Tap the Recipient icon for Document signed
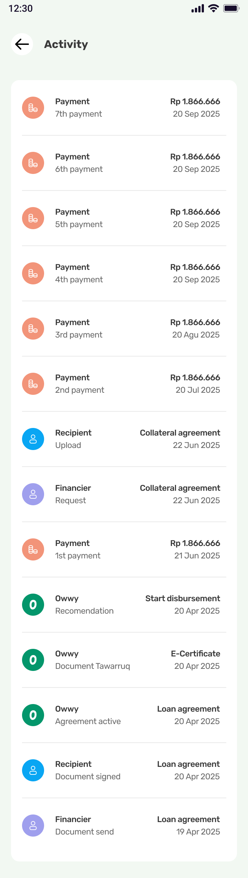Image resolution: width=248 pixels, height=878 pixels. tap(33, 770)
